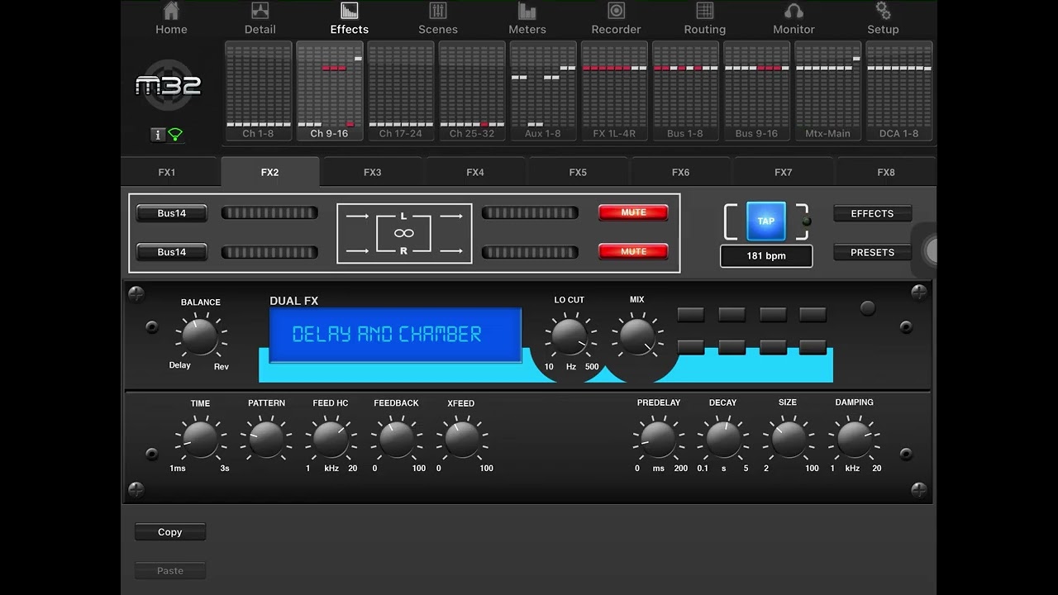Click the DELAY AND CHAMBER display
Viewport: 1058px width, 595px height.
coord(395,335)
